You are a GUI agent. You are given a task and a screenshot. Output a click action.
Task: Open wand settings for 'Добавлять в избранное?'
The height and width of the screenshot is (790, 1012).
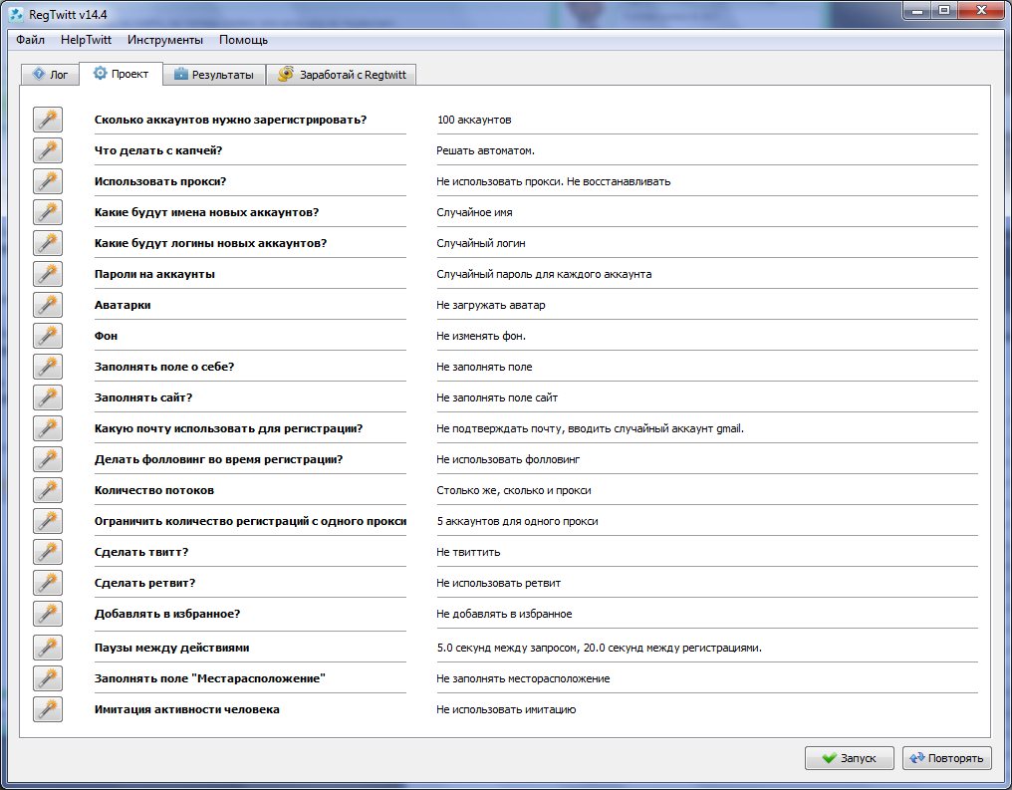[48, 614]
